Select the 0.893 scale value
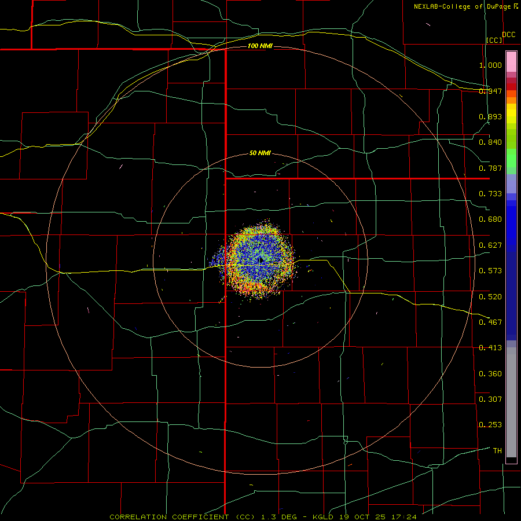 coord(490,116)
